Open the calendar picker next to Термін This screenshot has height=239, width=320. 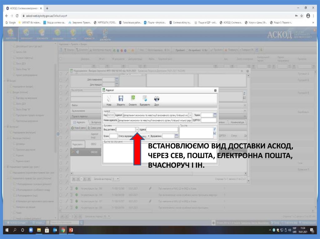click(215, 115)
